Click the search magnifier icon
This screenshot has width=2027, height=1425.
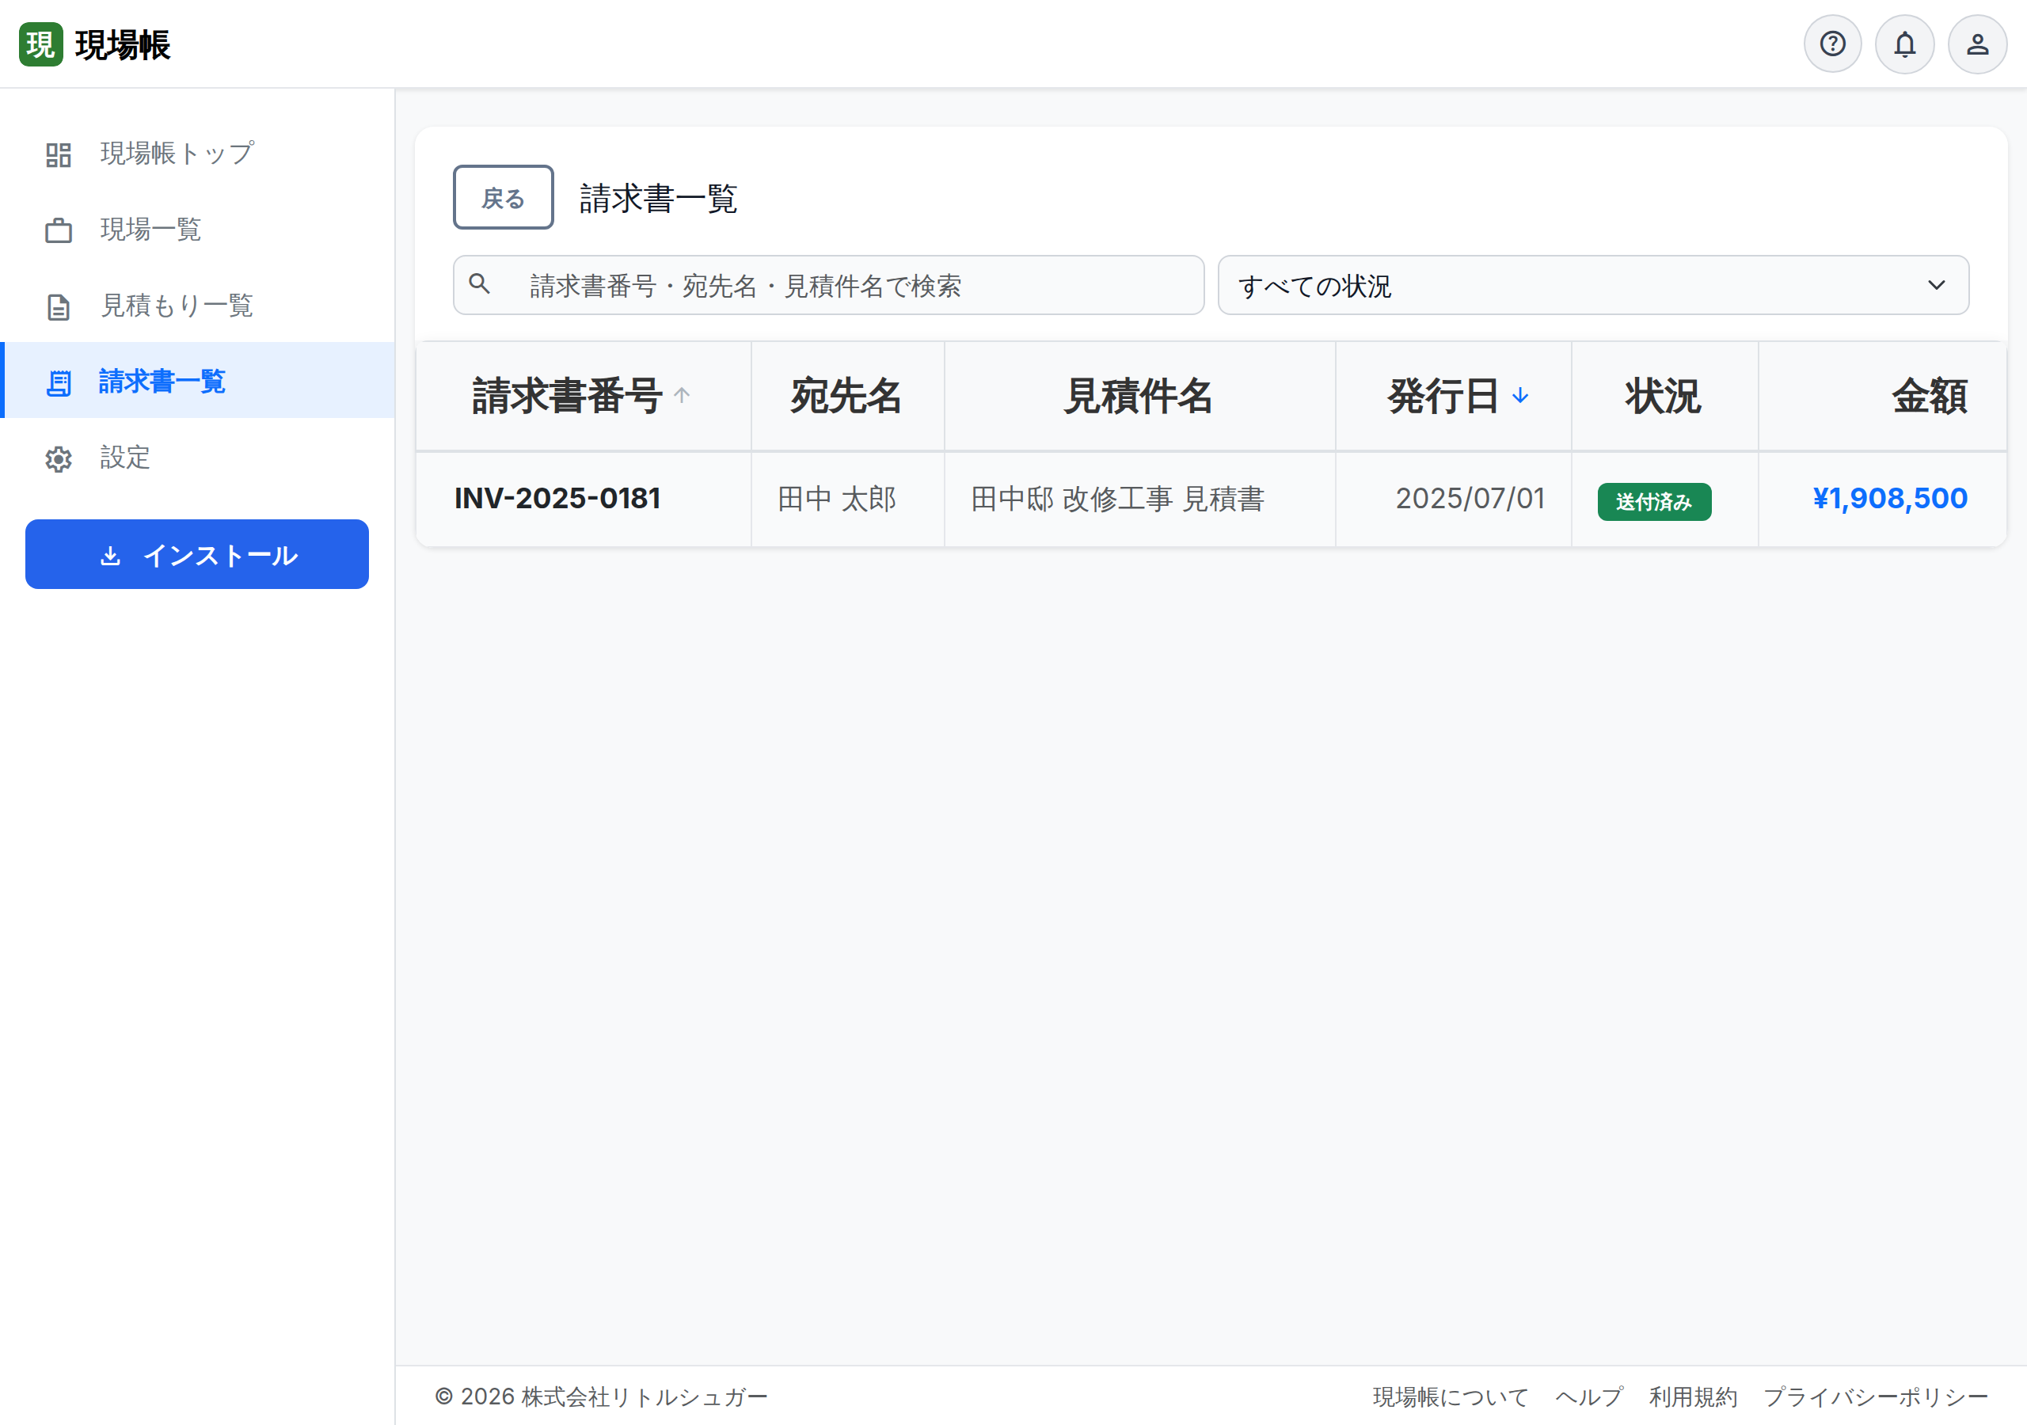click(x=479, y=284)
